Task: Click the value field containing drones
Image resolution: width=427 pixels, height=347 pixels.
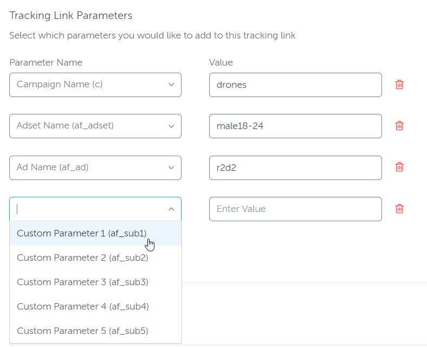Action: point(295,85)
